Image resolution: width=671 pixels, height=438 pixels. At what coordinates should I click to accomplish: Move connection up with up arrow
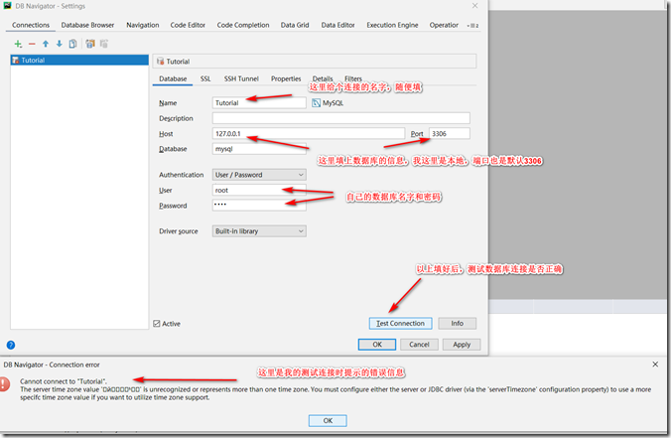click(46, 44)
